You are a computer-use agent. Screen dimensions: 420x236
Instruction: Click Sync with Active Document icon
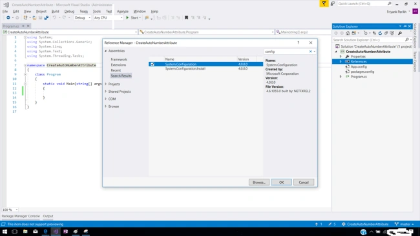[x=374, y=33]
